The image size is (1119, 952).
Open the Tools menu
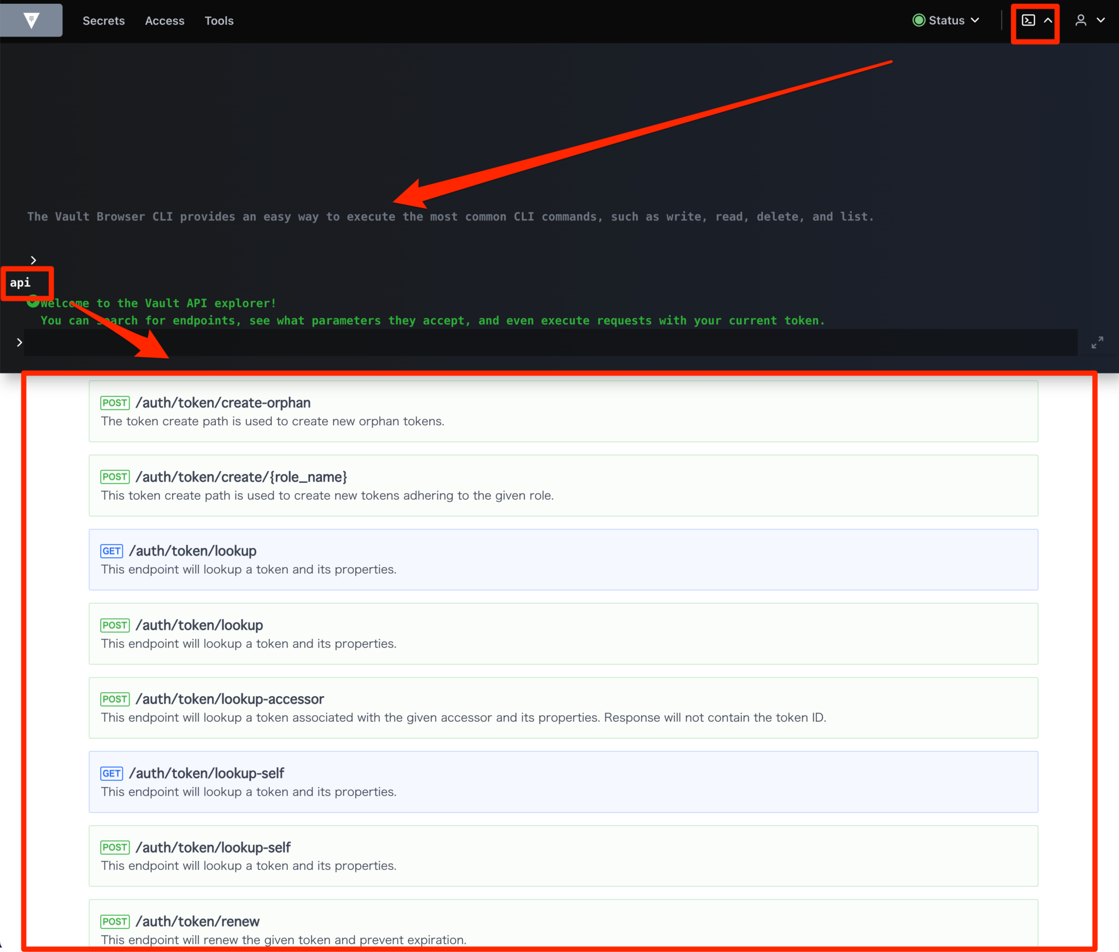219,21
